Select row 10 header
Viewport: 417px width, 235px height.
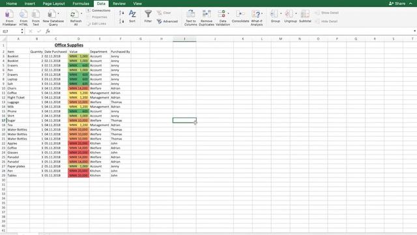coord(3,88)
